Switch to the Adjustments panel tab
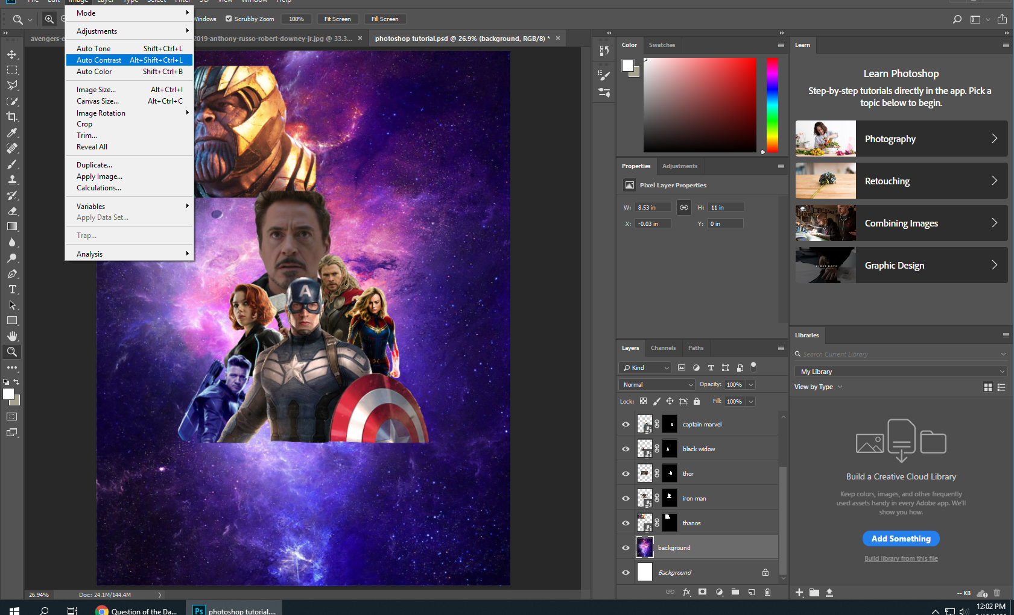The width and height of the screenshot is (1014, 615). point(679,166)
